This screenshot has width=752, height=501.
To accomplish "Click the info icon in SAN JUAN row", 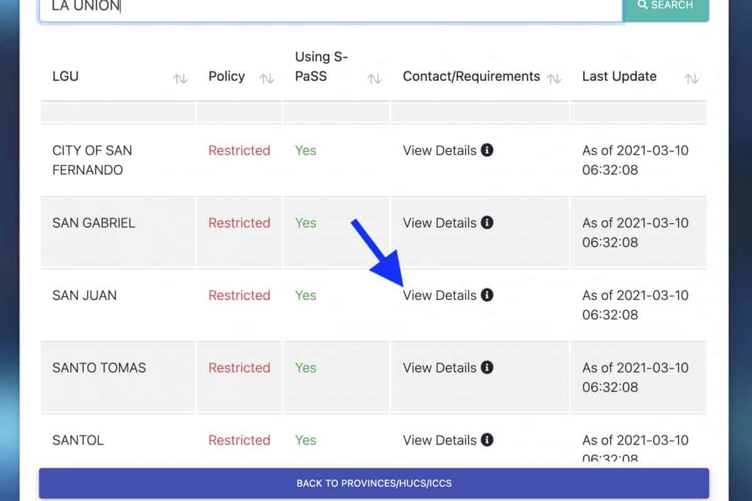I will [487, 295].
